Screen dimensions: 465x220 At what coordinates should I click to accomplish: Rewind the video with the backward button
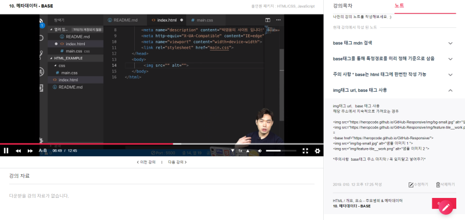click(19, 151)
